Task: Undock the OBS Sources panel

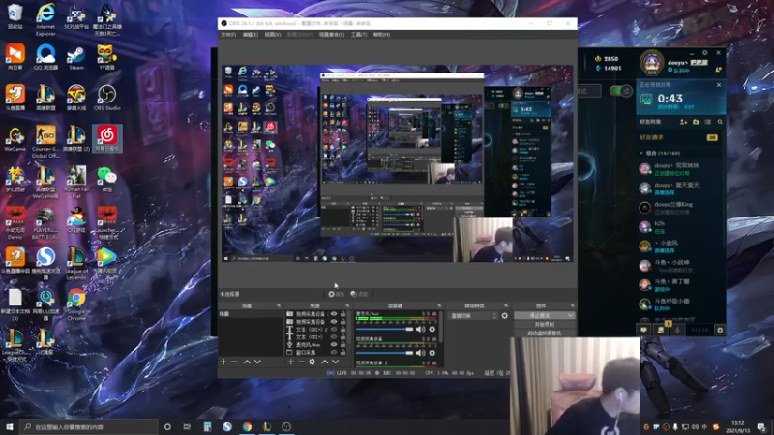Action: coord(347,305)
